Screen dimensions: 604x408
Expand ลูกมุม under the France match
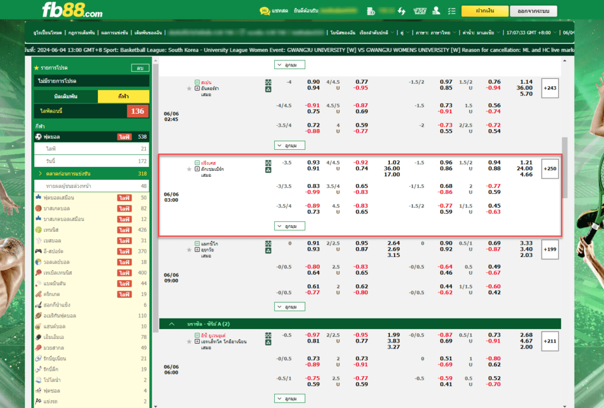tap(290, 226)
